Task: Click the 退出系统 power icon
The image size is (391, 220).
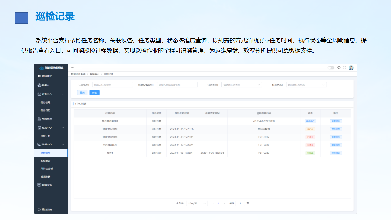Action: [x=39, y=209]
